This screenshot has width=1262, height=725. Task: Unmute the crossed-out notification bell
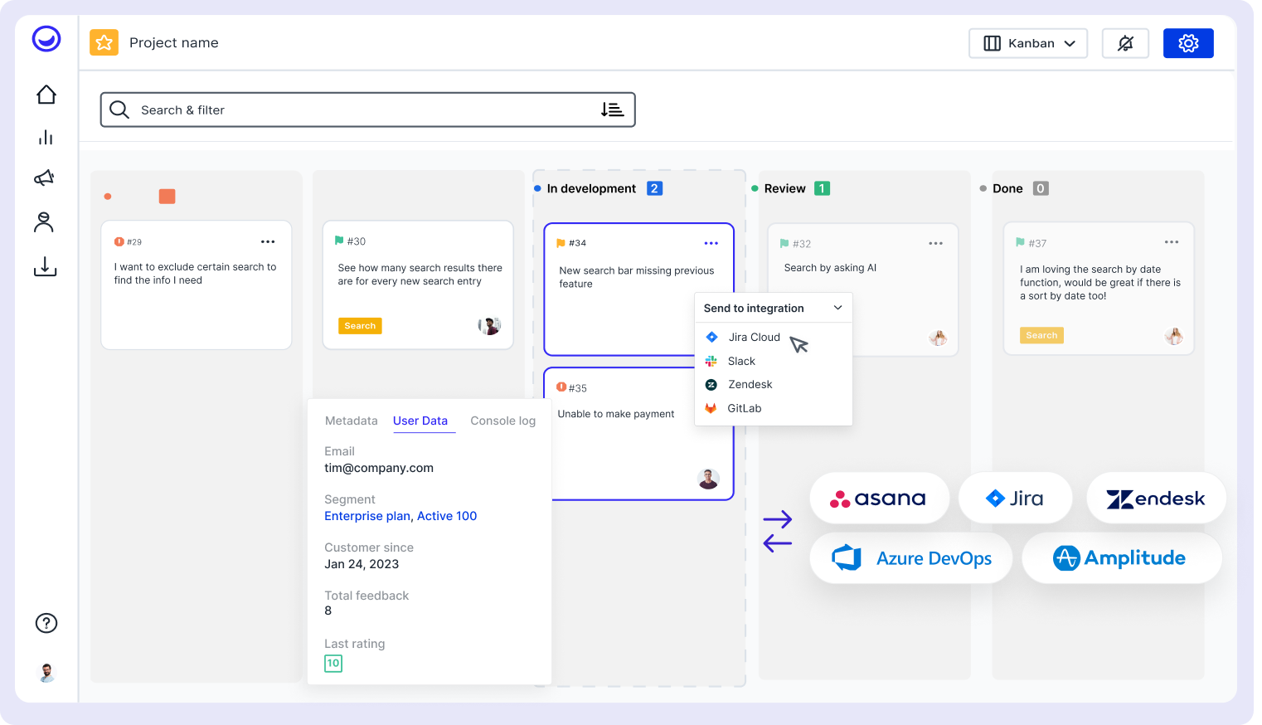[x=1125, y=42]
